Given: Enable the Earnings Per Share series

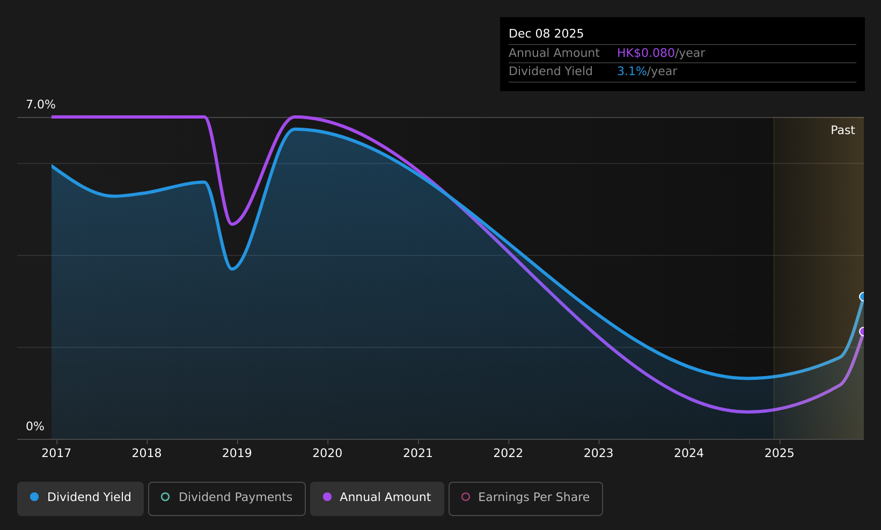Looking at the screenshot, I should click(526, 499).
